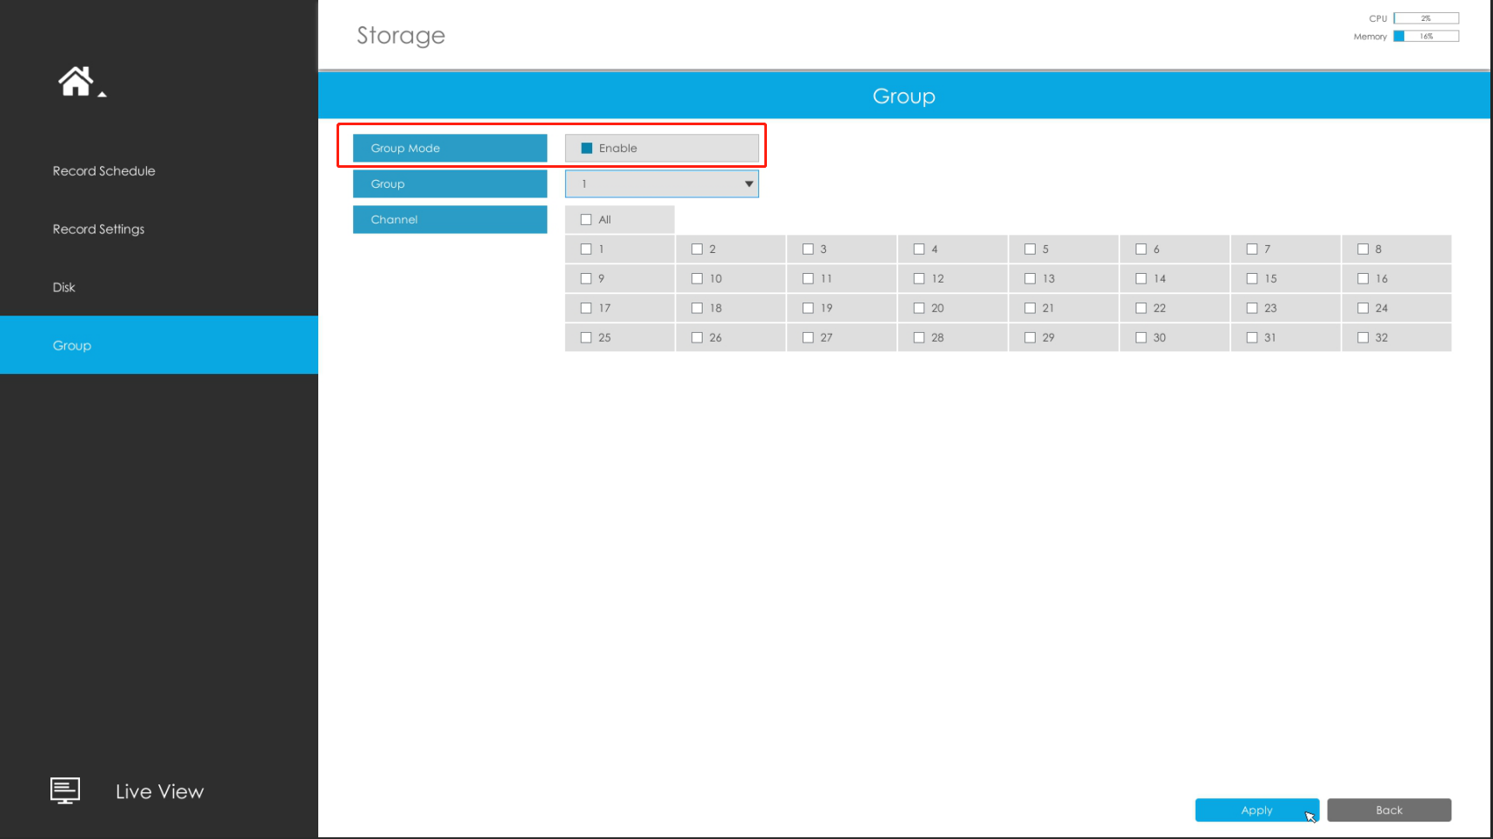This screenshot has width=1493, height=839.
Task: Check channel 11 box
Action: (x=808, y=279)
